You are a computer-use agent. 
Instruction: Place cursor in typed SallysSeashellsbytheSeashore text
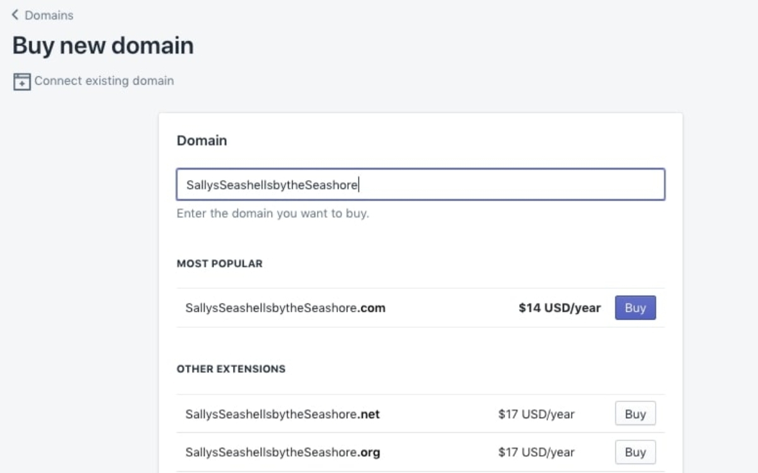coord(272,185)
